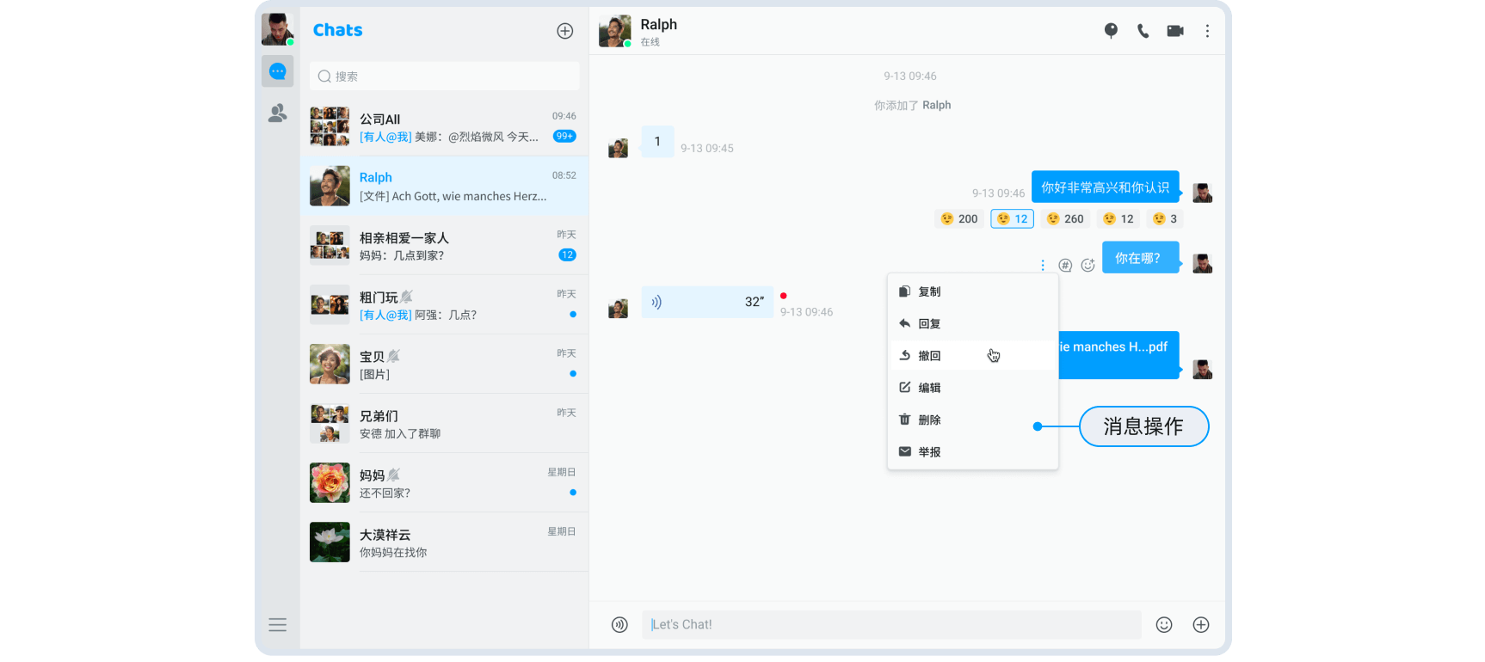Click the Let's Chat! message input
Image resolution: width=1485 pixels, height=662 pixels.
click(x=891, y=625)
